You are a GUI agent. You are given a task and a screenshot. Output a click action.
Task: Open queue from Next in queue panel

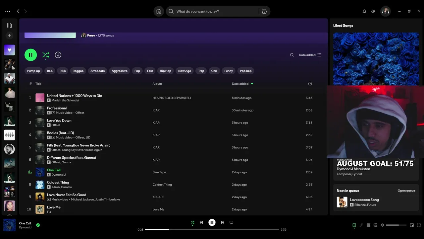point(406,191)
